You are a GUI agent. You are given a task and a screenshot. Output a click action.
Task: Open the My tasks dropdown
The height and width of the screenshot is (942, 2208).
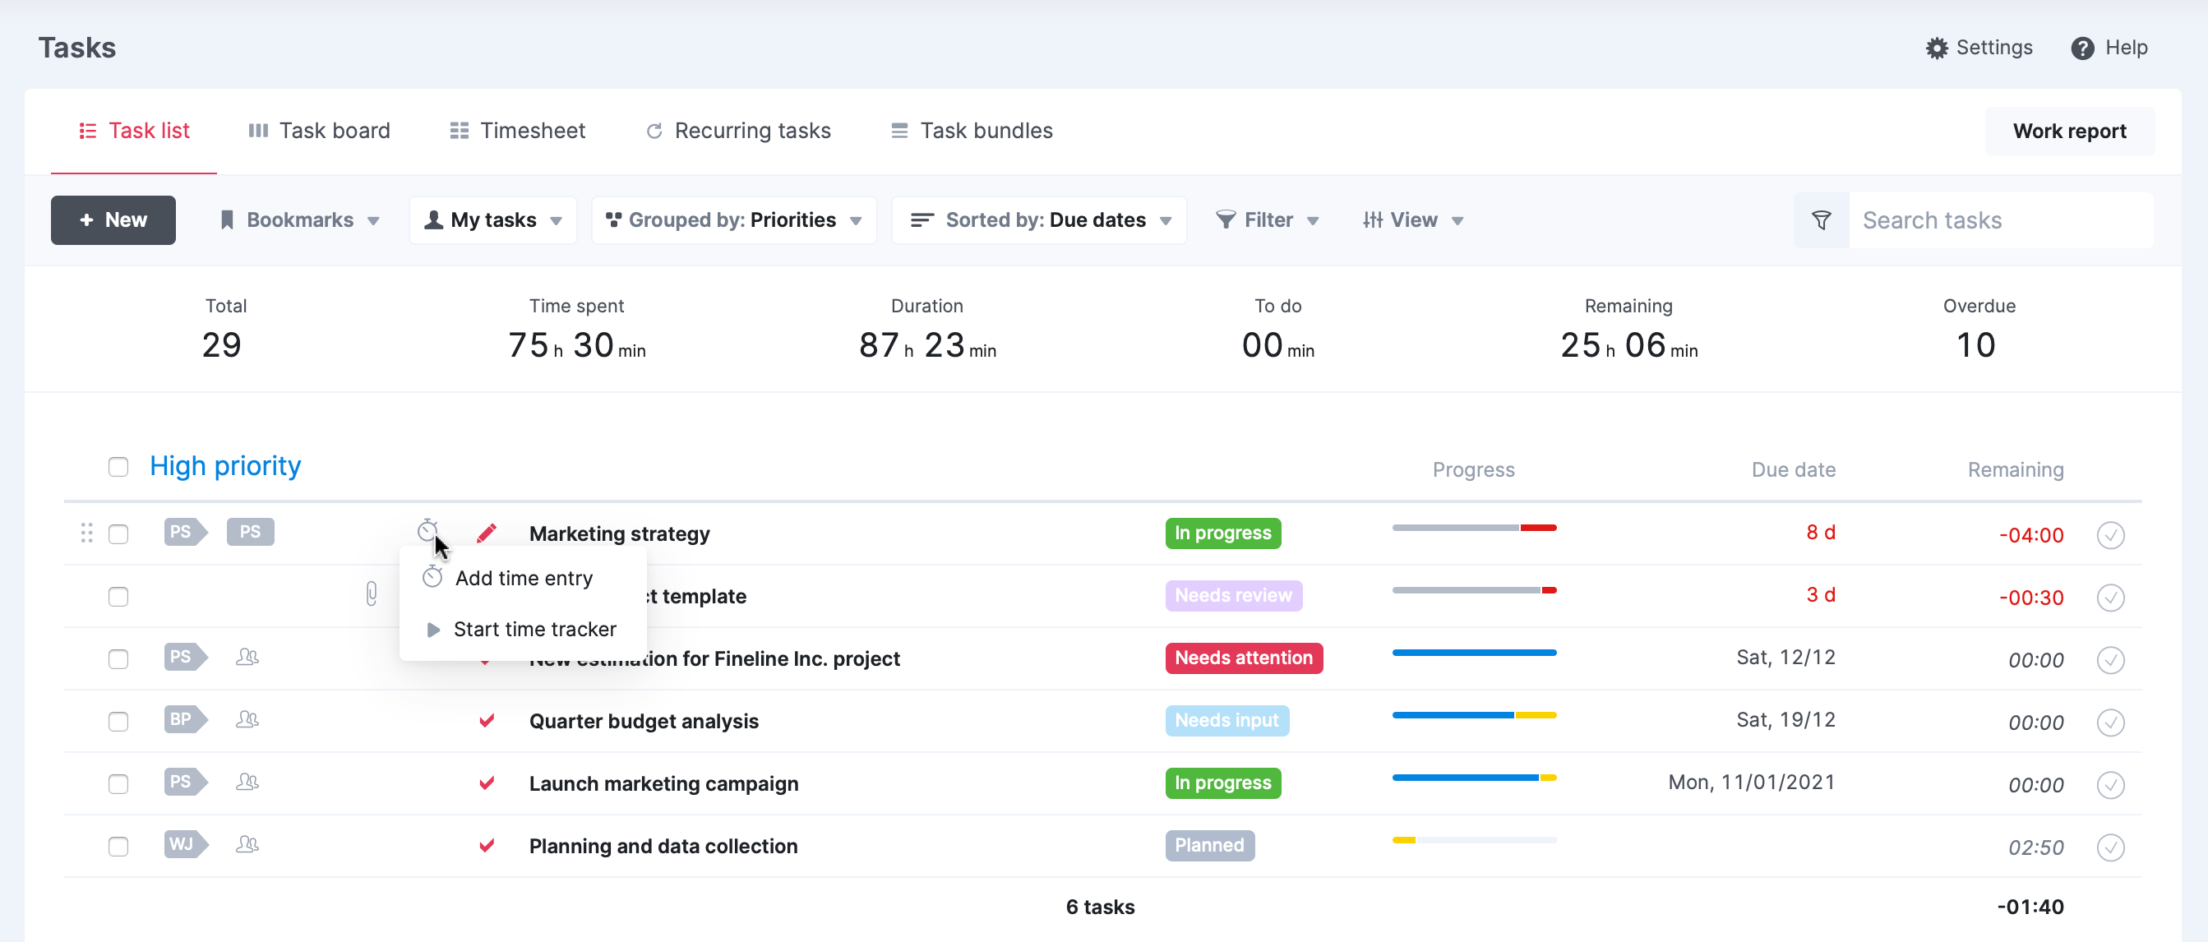coord(493,220)
